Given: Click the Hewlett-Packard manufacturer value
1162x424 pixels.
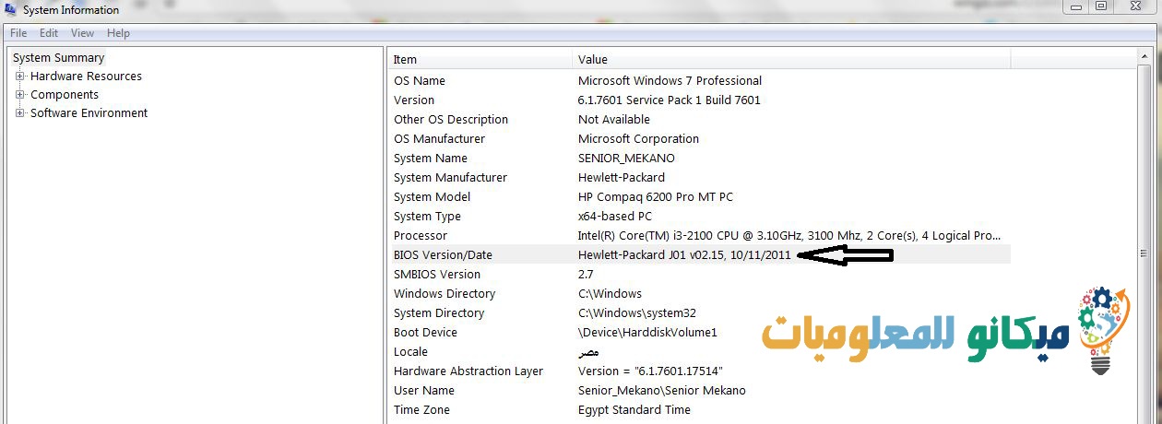Looking at the screenshot, I should [622, 178].
